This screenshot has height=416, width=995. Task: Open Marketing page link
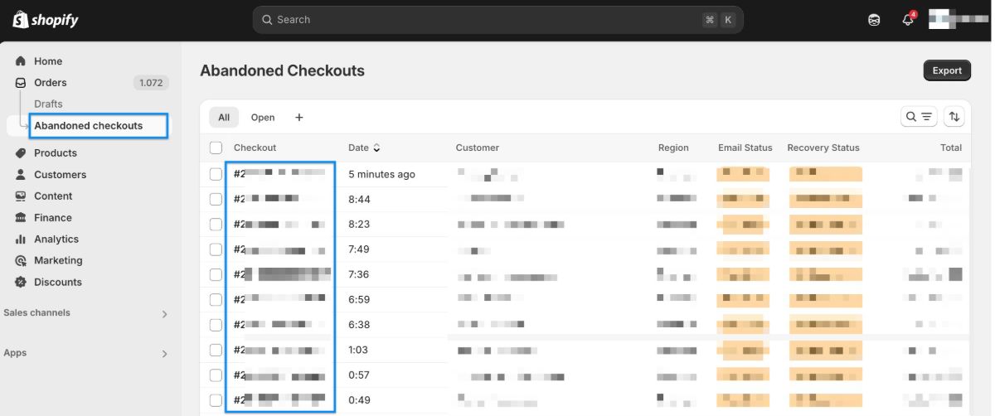[x=58, y=261]
